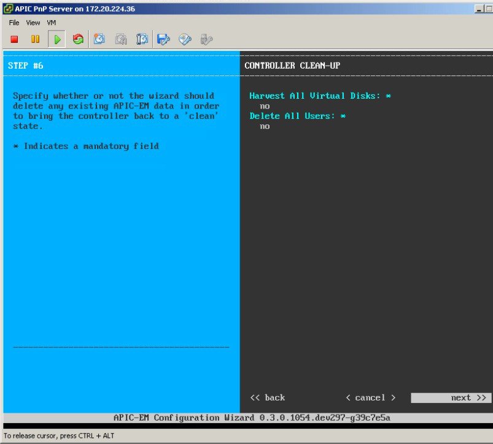Click the window title 'APIC PnP Server on 172.20.224.36'

[75, 9]
